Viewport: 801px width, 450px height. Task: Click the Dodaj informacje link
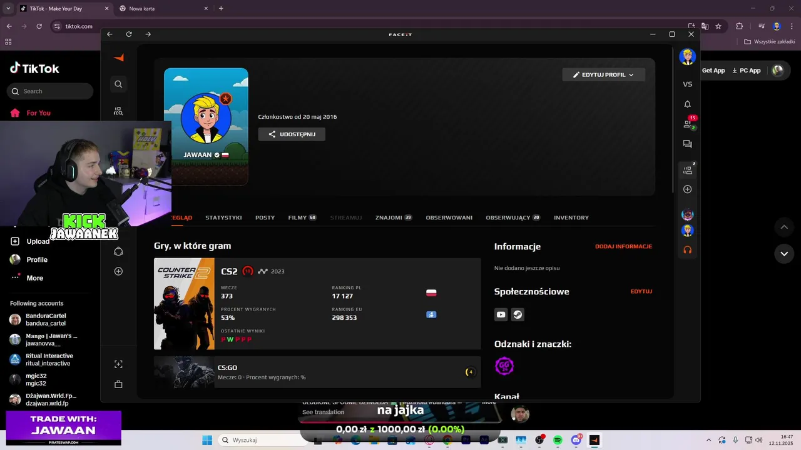pyautogui.click(x=623, y=246)
